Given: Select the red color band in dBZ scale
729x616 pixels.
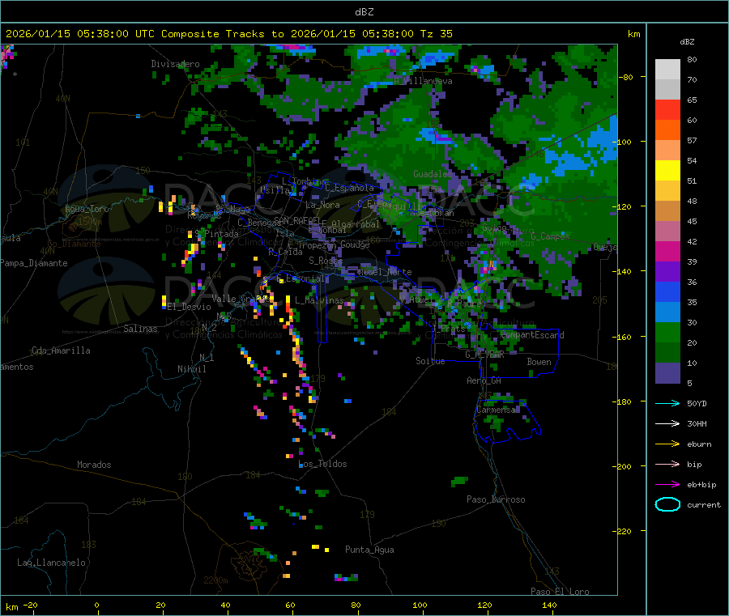Looking at the screenshot, I should click(667, 109).
